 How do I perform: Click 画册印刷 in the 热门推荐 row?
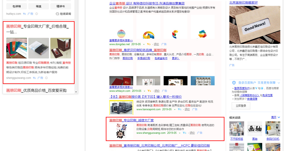tap(128, 58)
